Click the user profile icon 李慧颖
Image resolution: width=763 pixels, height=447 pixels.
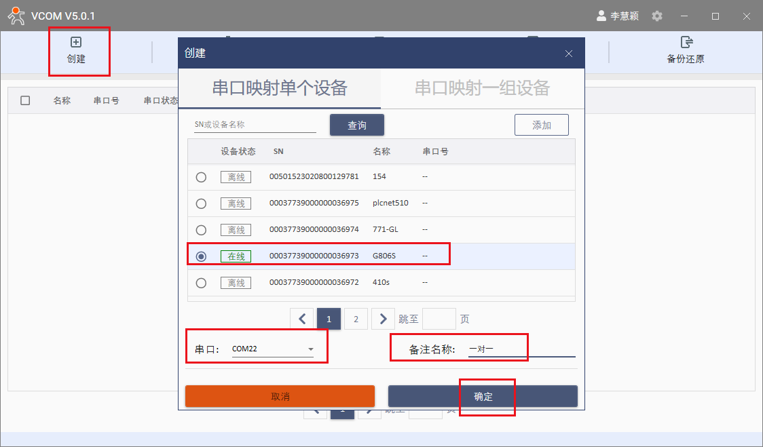tap(601, 16)
